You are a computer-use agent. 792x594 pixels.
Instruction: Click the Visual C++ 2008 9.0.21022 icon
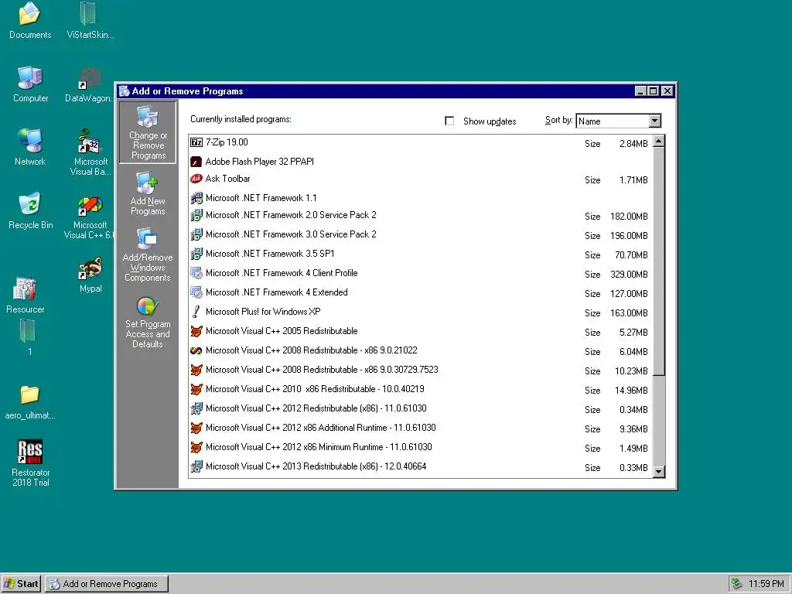[x=196, y=350]
